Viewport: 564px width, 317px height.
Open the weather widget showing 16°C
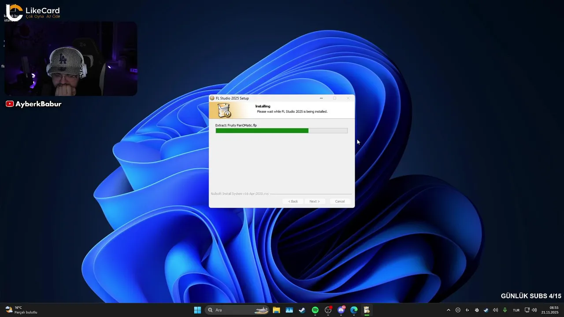pyautogui.click(x=21, y=310)
